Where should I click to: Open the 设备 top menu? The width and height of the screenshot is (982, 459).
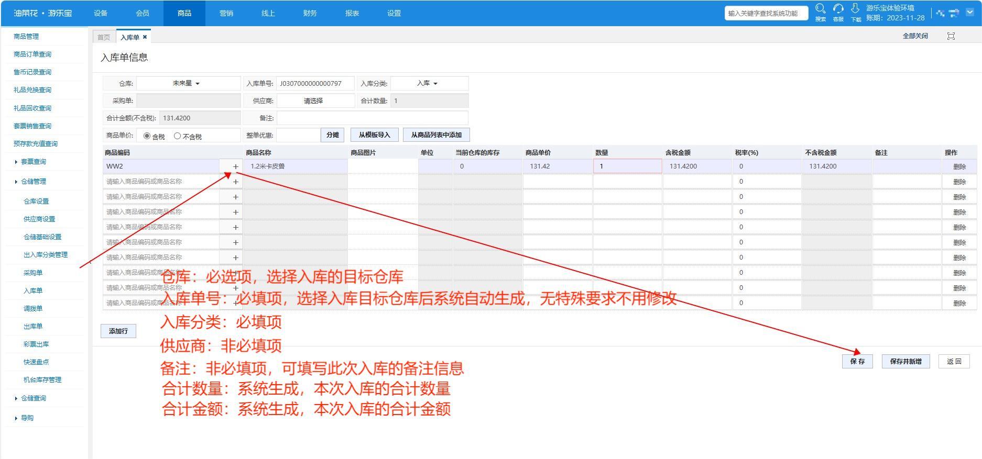[x=101, y=13]
